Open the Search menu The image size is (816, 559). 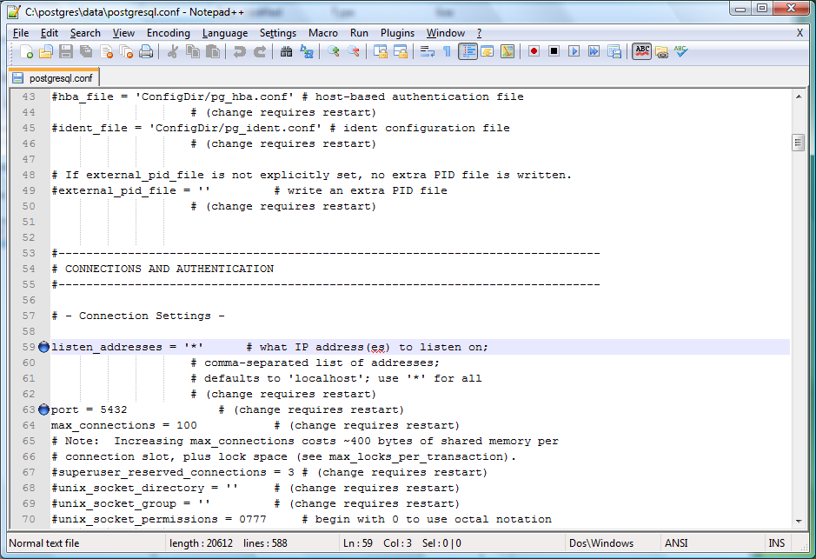85,33
